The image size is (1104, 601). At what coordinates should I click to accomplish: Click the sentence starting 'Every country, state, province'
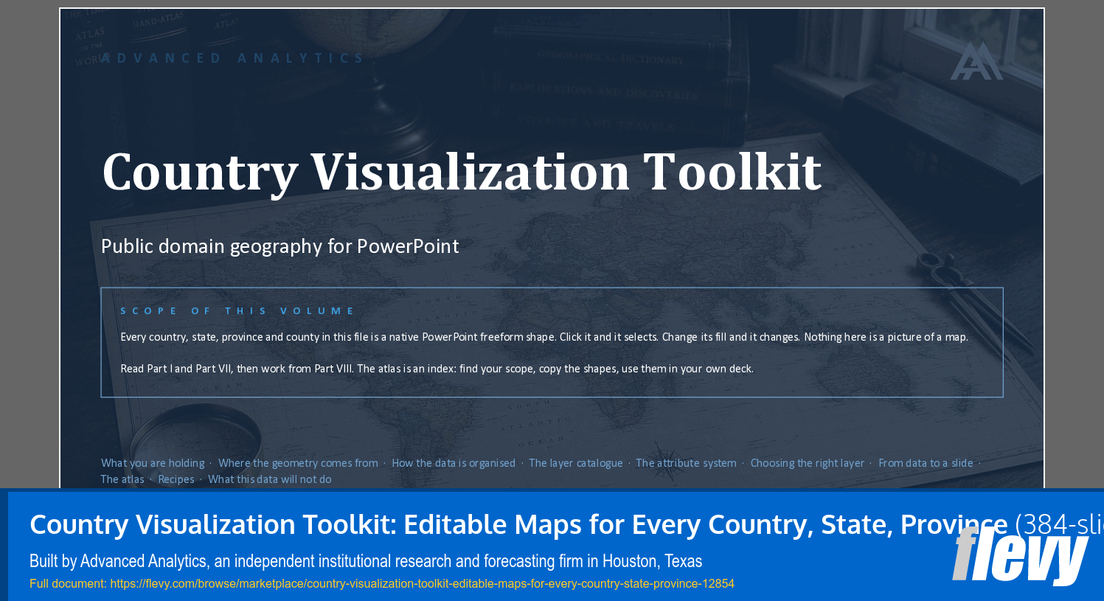pyautogui.click(x=544, y=337)
